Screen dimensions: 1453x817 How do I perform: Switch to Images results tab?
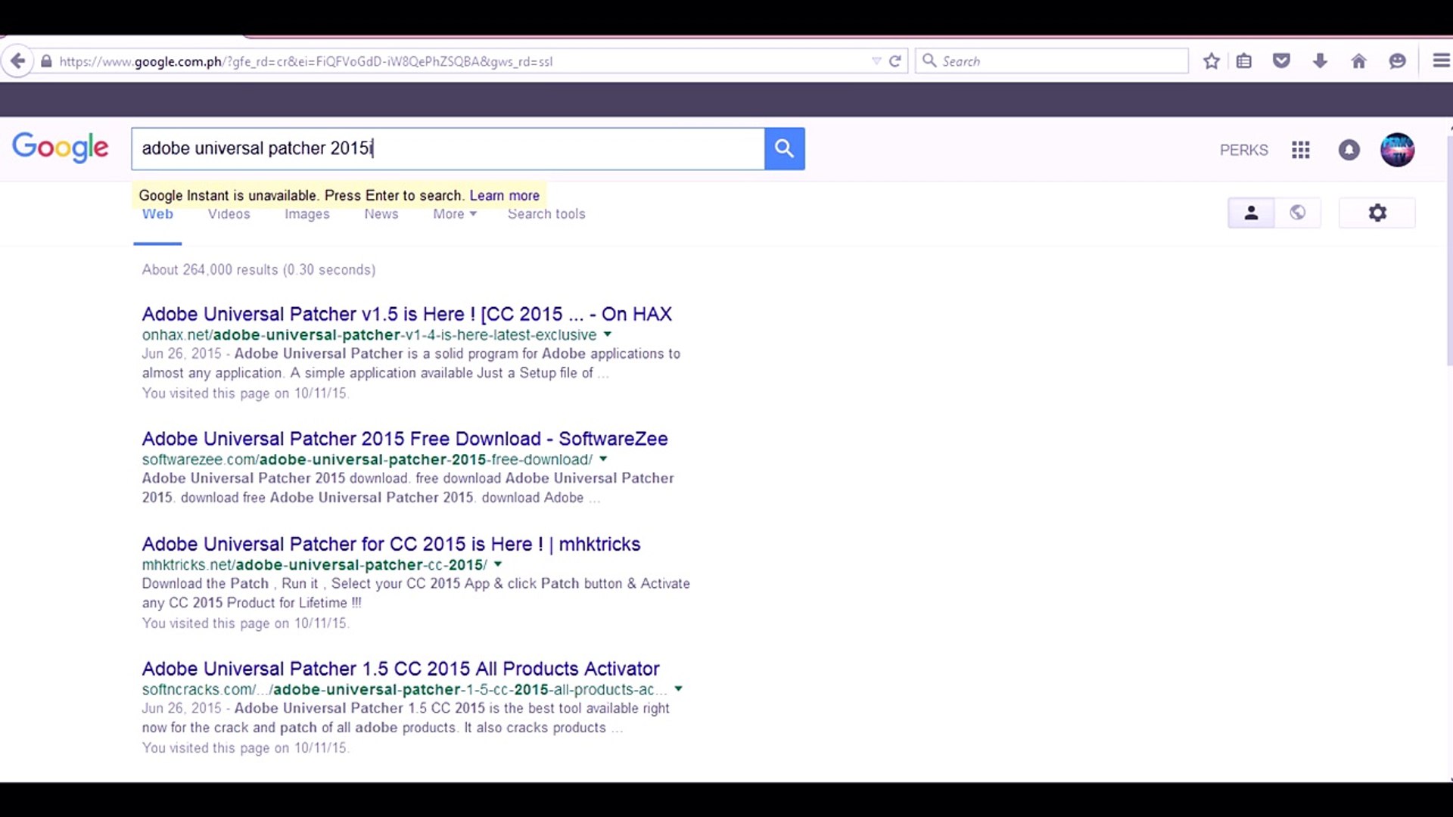306,214
